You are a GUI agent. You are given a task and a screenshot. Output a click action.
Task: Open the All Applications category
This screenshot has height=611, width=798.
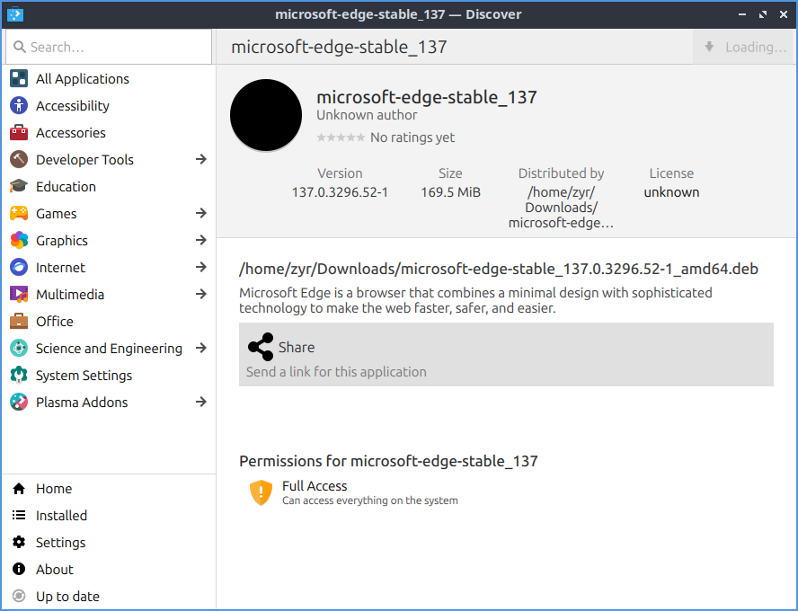109,79
